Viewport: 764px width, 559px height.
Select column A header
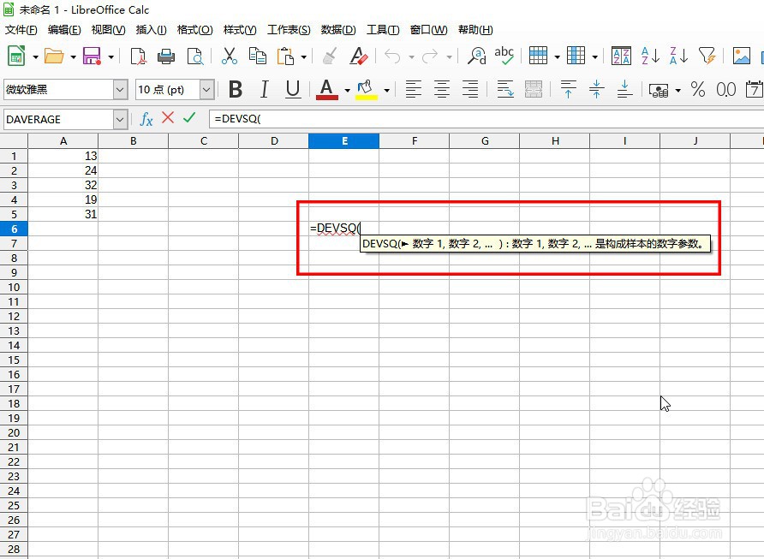[63, 140]
